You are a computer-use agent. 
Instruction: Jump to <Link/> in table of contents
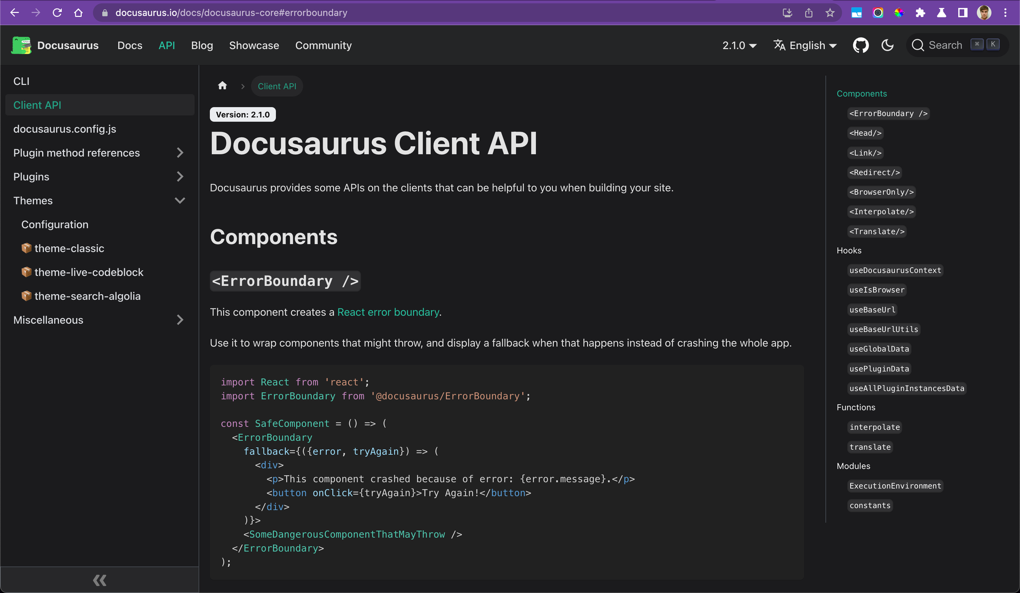(866, 153)
